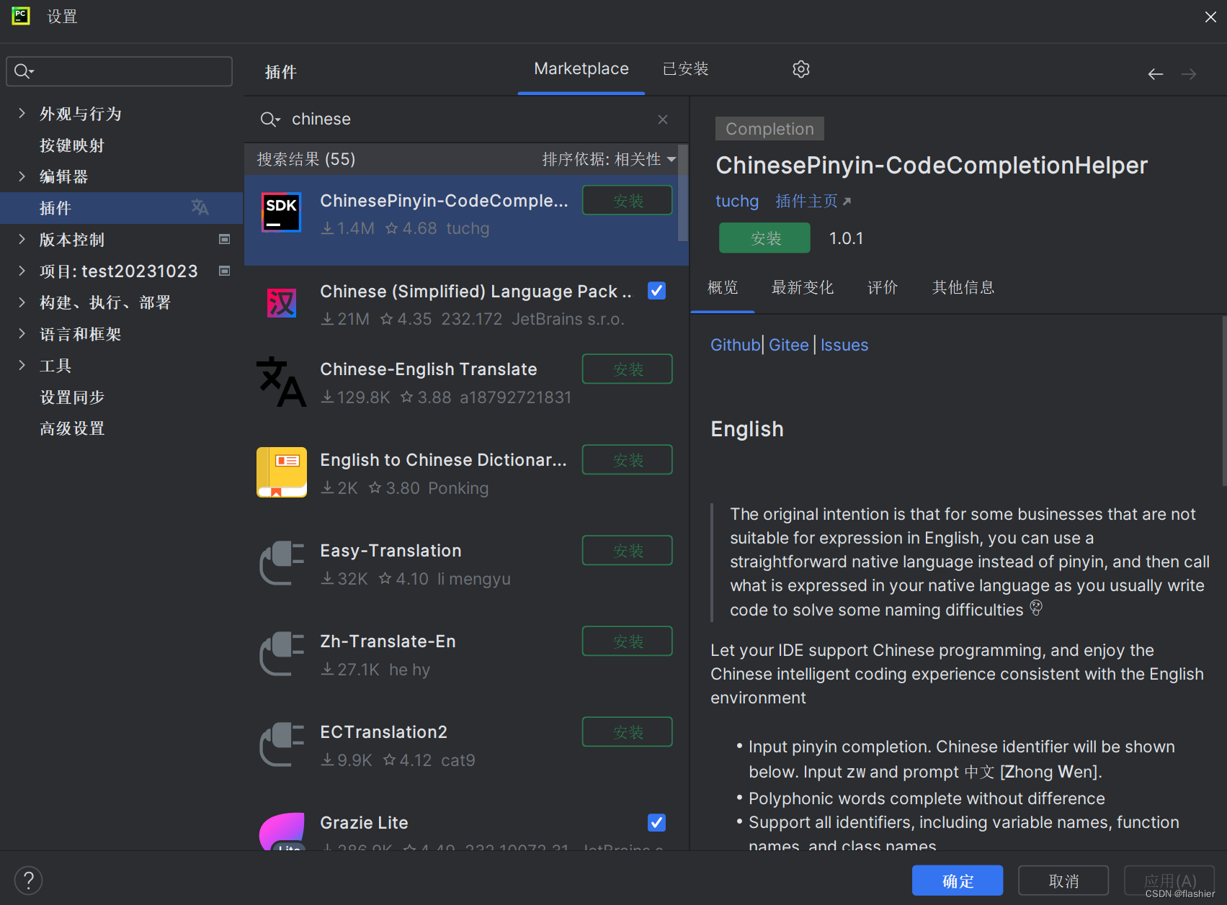Install the Easy-Translation plugin
The height and width of the screenshot is (905, 1227).
628,551
